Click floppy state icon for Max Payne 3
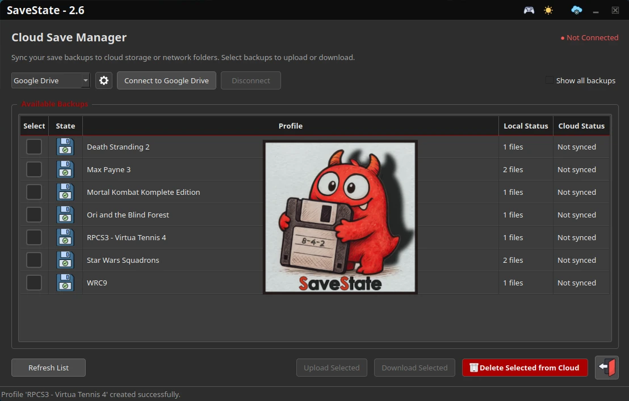 pyautogui.click(x=65, y=169)
